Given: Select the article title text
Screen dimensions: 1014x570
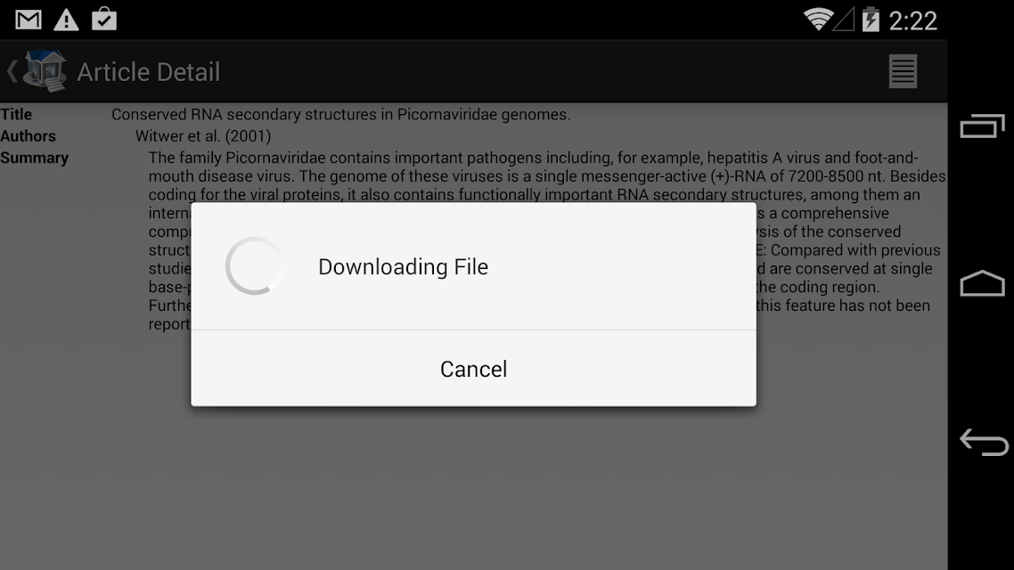Looking at the screenshot, I should pos(340,114).
